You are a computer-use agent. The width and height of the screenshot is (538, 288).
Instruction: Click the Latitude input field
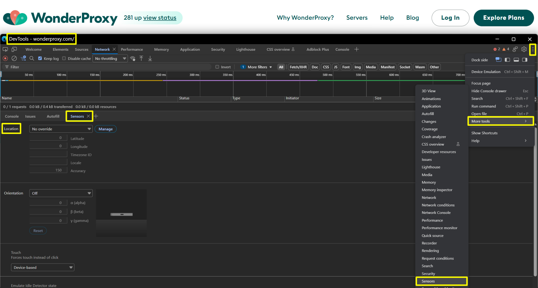[48, 138]
